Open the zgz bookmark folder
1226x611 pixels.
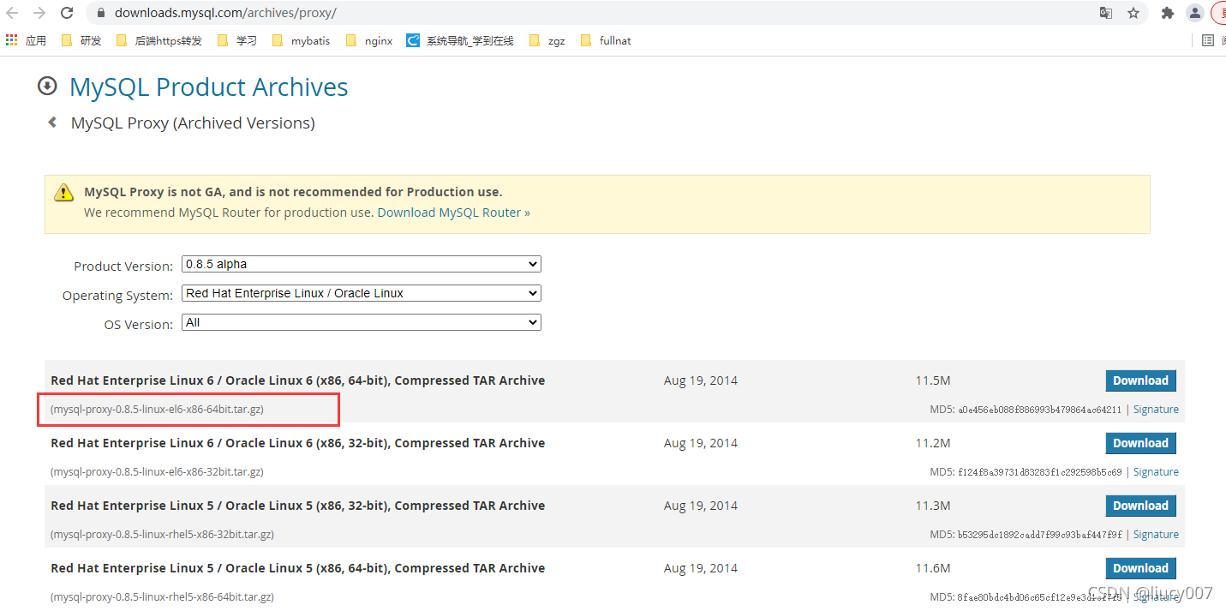click(x=547, y=40)
